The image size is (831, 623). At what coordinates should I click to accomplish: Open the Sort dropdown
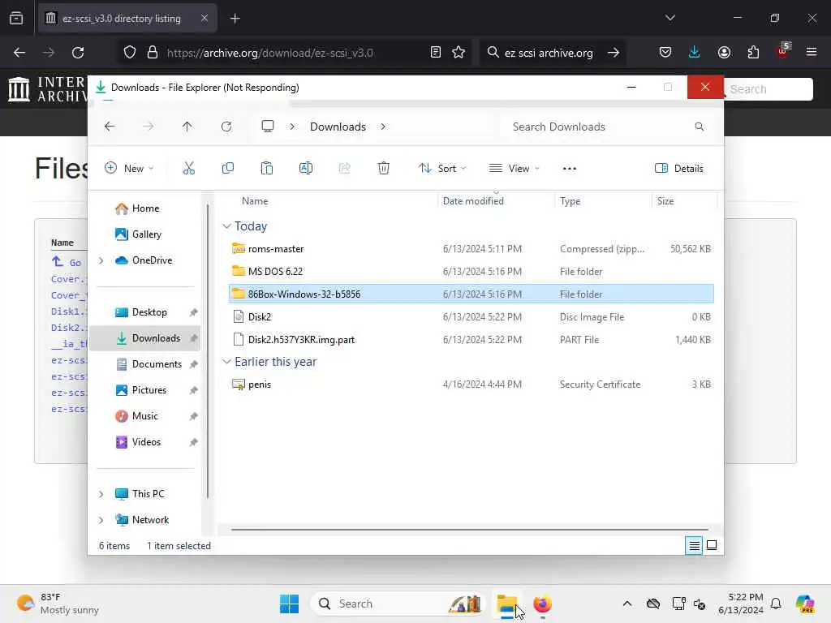(442, 169)
